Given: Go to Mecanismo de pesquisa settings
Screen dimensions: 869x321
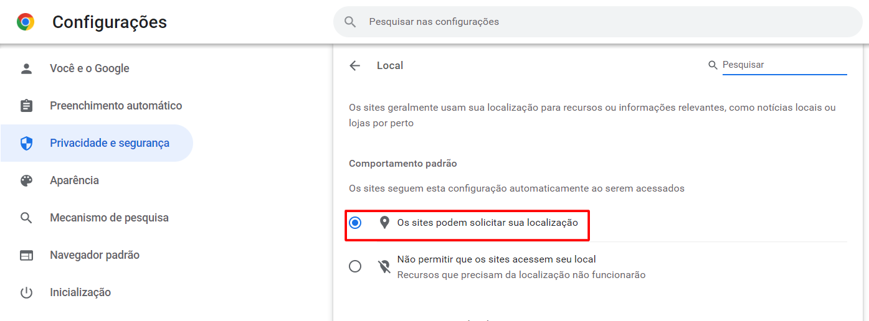Looking at the screenshot, I should (x=109, y=218).
